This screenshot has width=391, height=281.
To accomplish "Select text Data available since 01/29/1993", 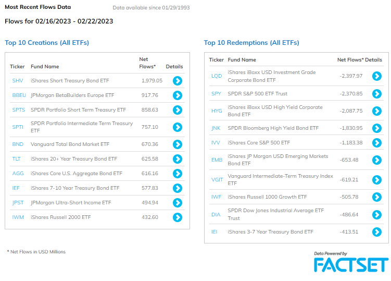I will click(151, 8).
